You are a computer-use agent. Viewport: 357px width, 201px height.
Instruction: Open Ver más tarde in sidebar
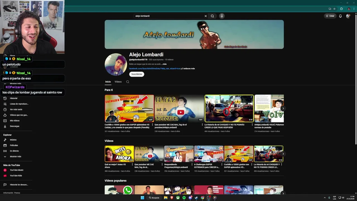point(13,109)
